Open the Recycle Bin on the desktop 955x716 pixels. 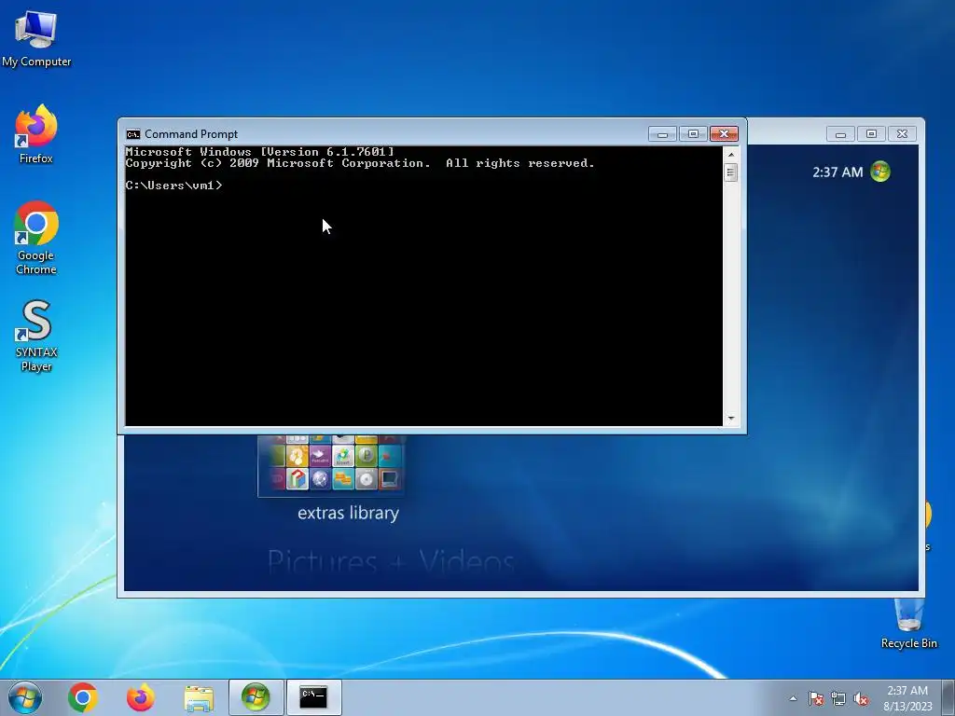908,624
